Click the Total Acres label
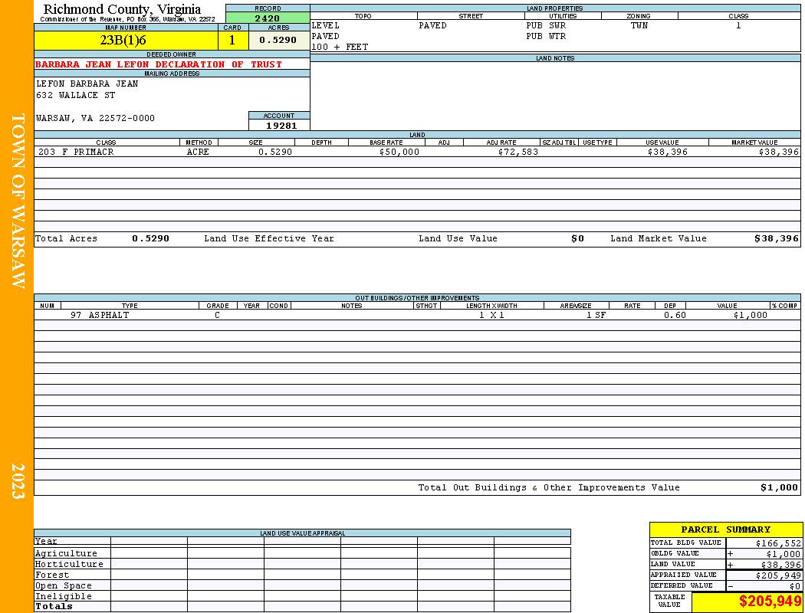This screenshot has height=613, width=805. click(x=66, y=238)
